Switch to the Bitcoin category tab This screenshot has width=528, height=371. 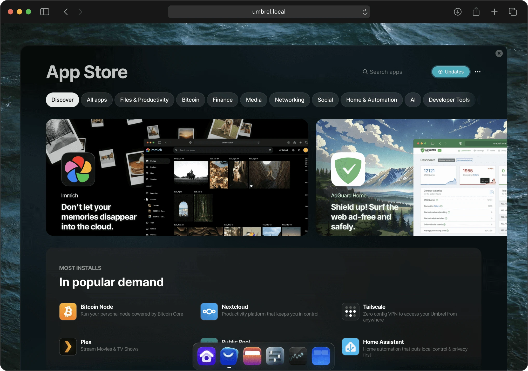190,100
